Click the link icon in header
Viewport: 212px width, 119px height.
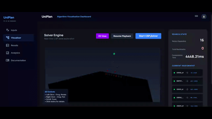coord(196,16)
